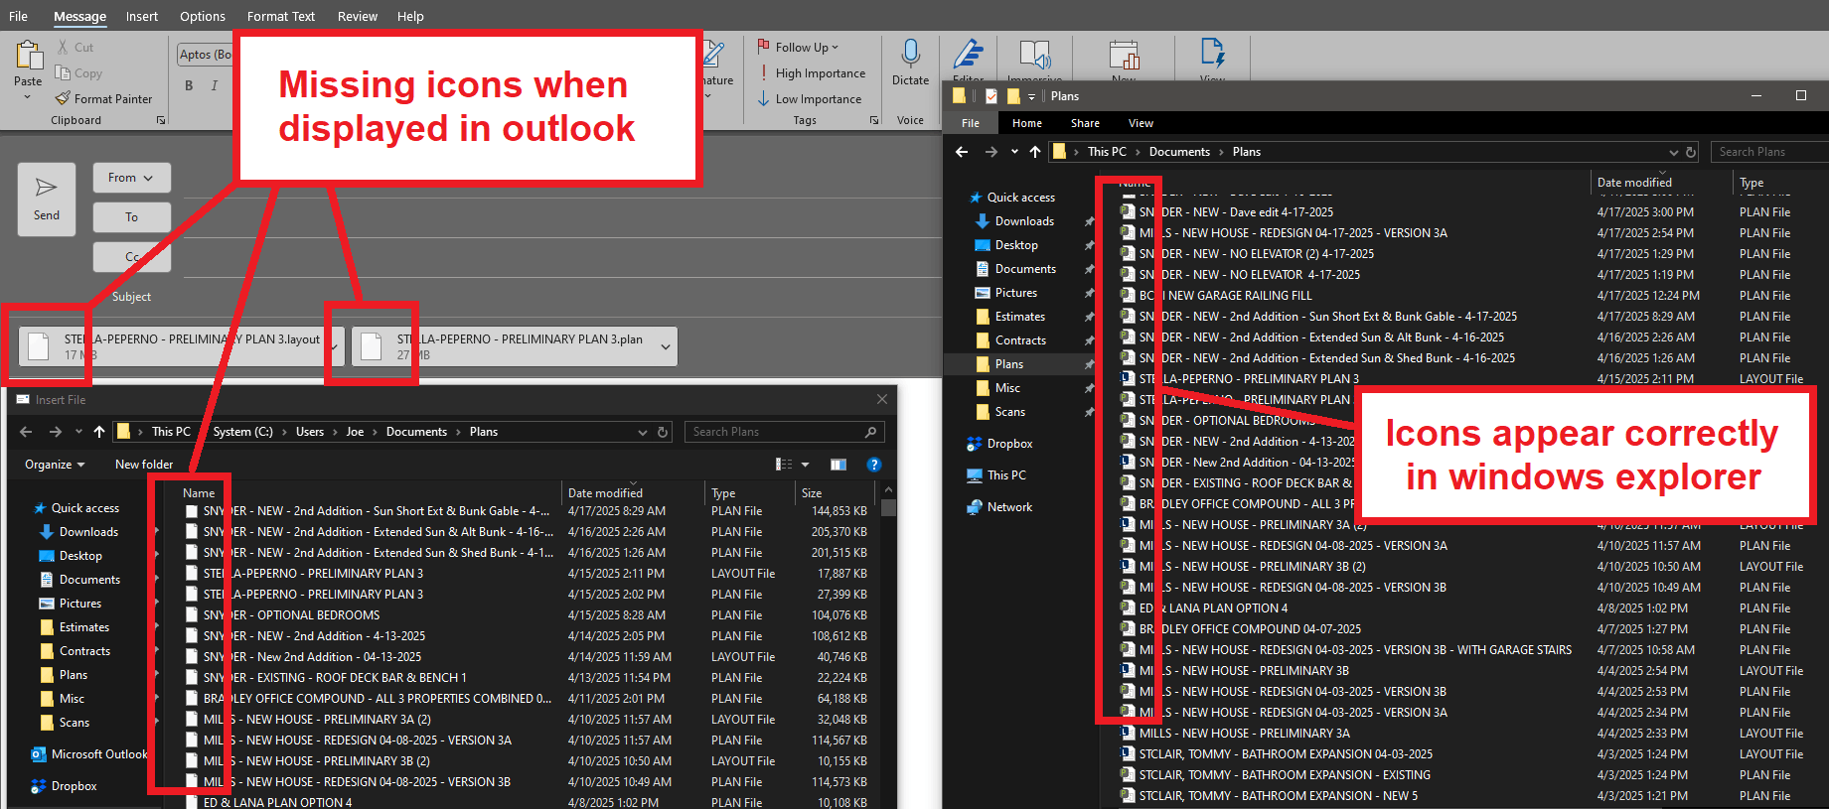
Task: Toggle Bold formatting
Action: pyautogui.click(x=189, y=85)
